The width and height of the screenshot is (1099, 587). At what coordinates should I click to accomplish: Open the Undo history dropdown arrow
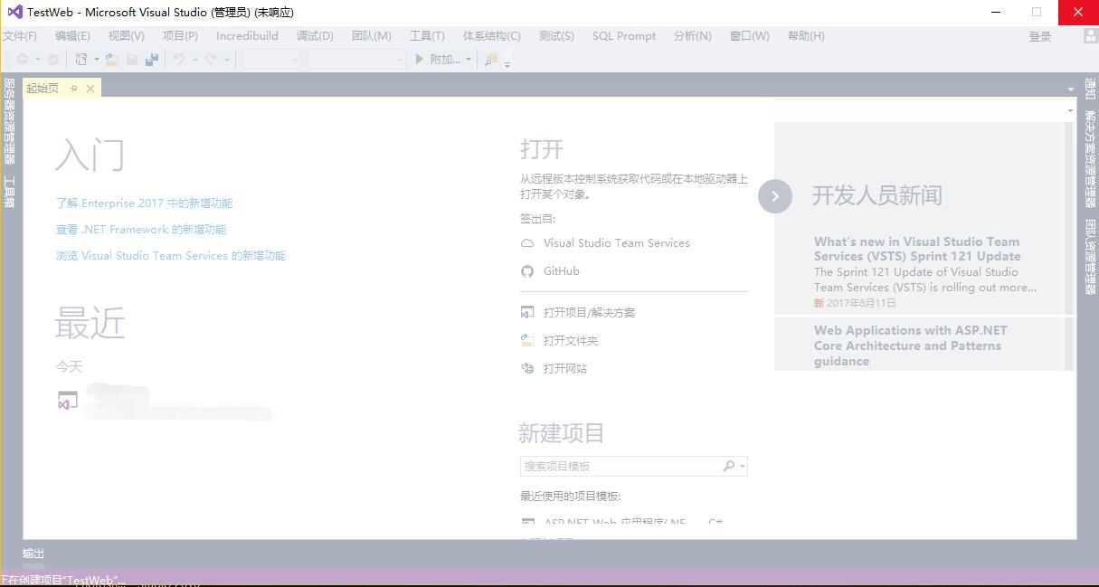[194, 60]
